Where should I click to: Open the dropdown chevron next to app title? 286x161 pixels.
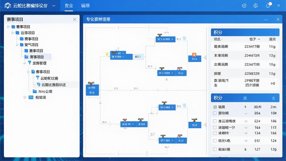pos(54,6)
